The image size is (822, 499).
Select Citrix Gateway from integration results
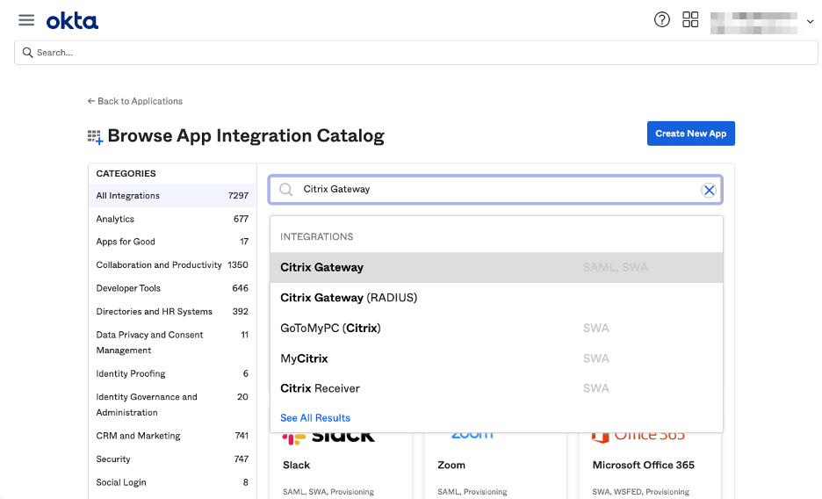pos(321,267)
